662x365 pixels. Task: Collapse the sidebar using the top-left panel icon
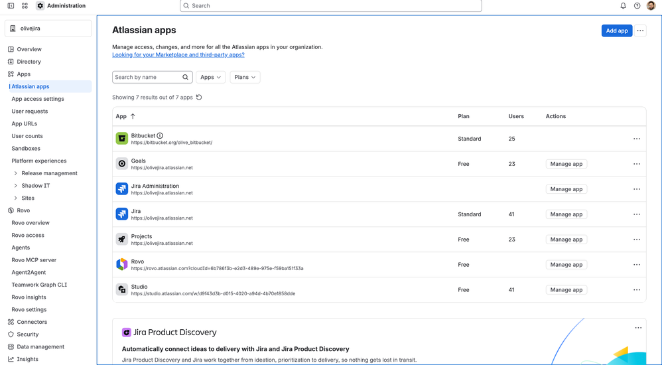11,6
